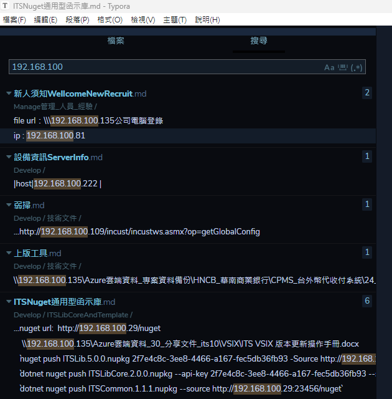Screen dimensions: 392x399
Task: Collapse 新人須知WellcomeNewRecruit.md results
Action: (9, 94)
